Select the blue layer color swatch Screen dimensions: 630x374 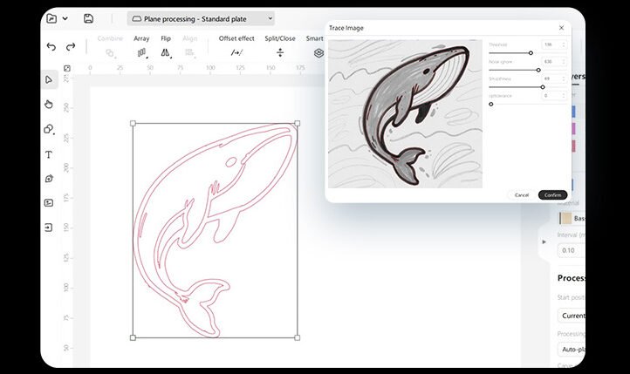click(573, 112)
